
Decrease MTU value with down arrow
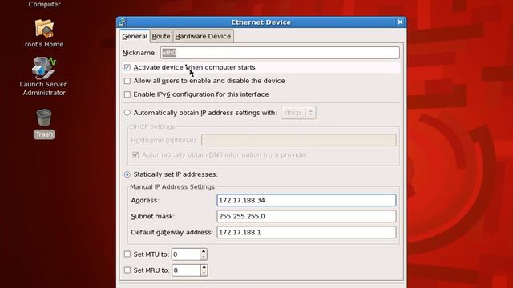click(x=204, y=258)
